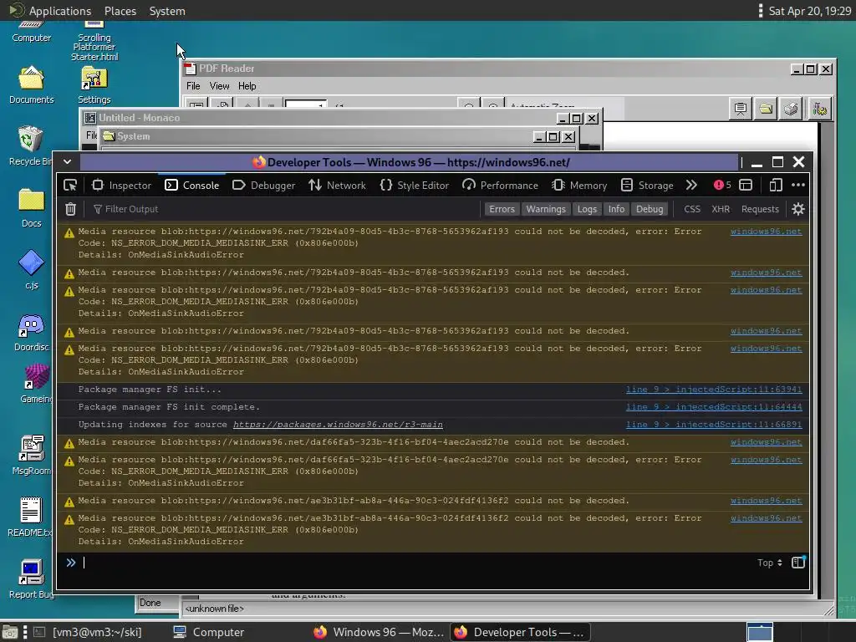The width and height of the screenshot is (856, 642).
Task: Open the Report Bug desktop icon
Action: point(31,579)
